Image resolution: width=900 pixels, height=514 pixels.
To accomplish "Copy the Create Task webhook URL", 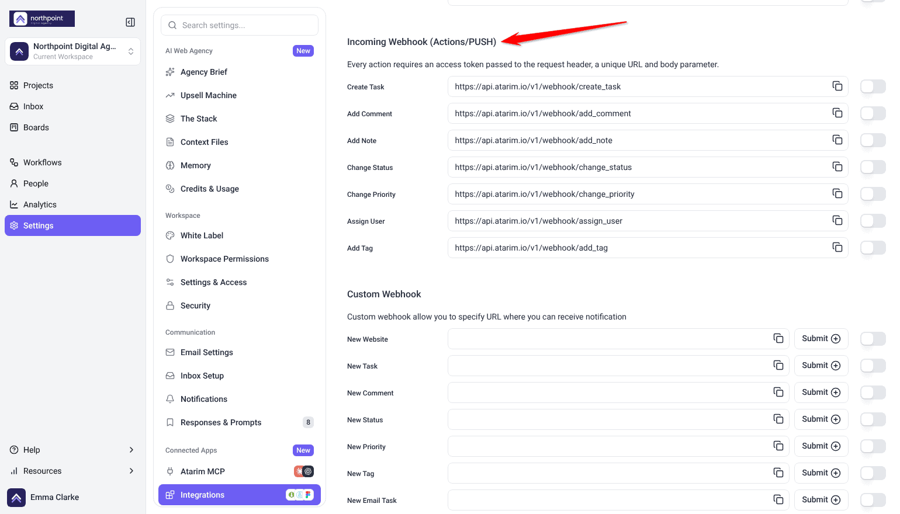I will [x=837, y=86].
